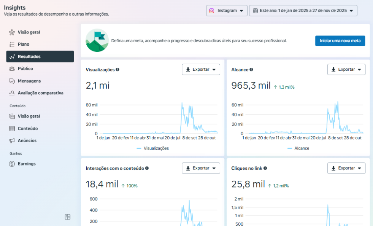This screenshot has width=373, height=226.
Task: Open Exportar menu for Cliques no link
Action: pyautogui.click(x=346, y=168)
